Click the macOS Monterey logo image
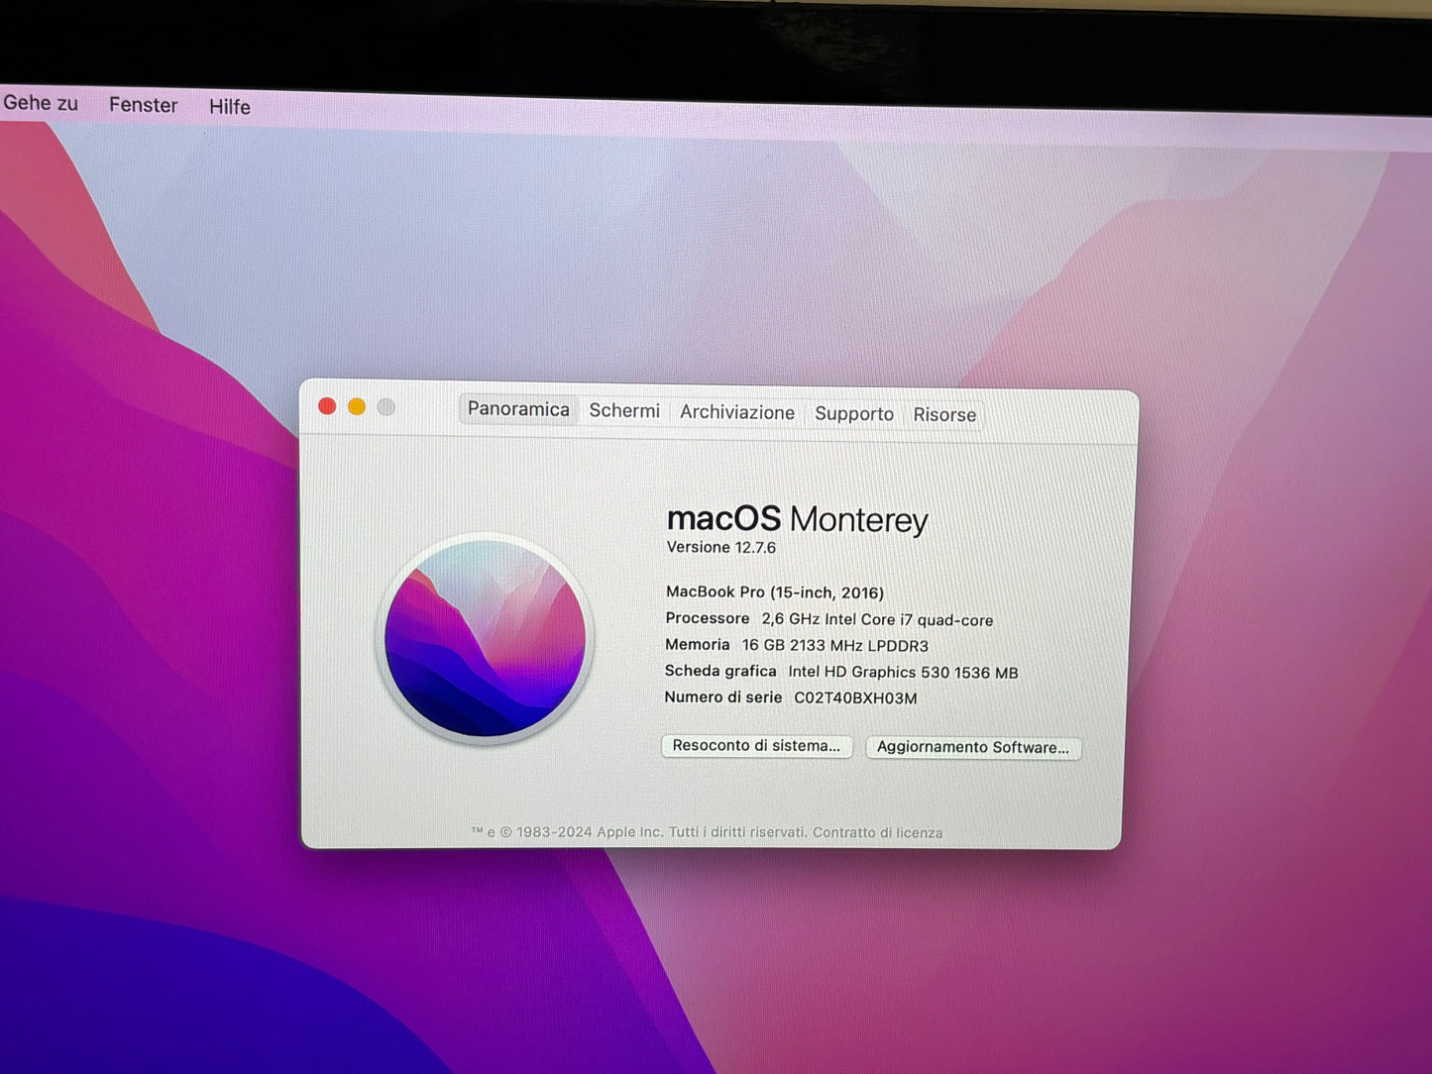The height and width of the screenshot is (1074, 1432). (x=486, y=639)
